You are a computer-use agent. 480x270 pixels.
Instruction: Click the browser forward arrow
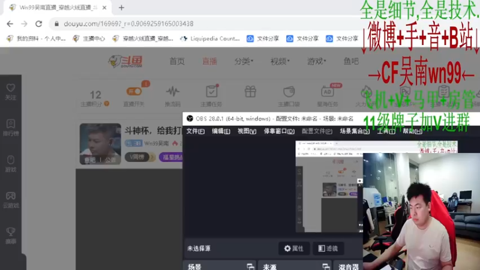tap(24, 24)
